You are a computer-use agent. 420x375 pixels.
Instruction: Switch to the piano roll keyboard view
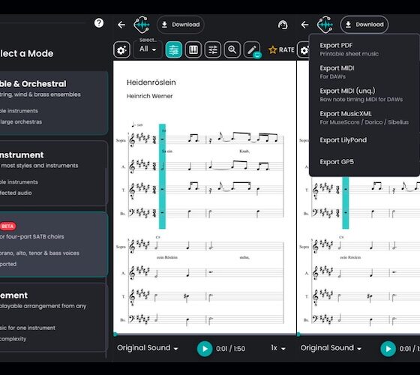pos(193,49)
